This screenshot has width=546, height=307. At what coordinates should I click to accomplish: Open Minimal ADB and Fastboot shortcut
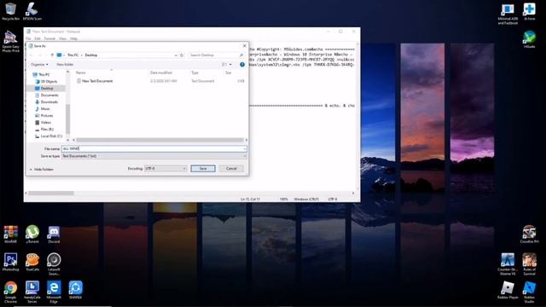tap(508, 14)
